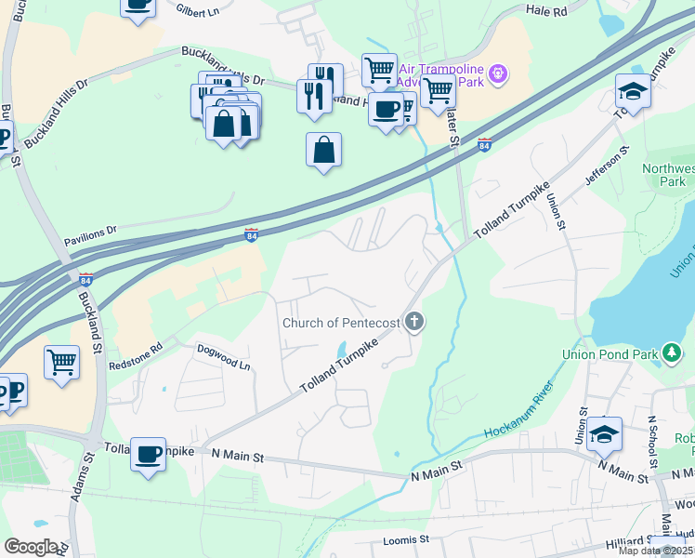Image resolution: width=695 pixels, height=558 pixels.
Task: Click the Union Pond Park label
Action: point(610,354)
